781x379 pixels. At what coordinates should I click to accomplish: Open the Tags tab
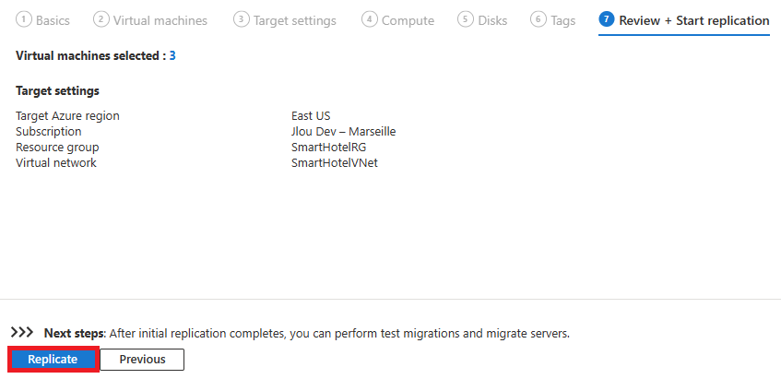(x=563, y=21)
